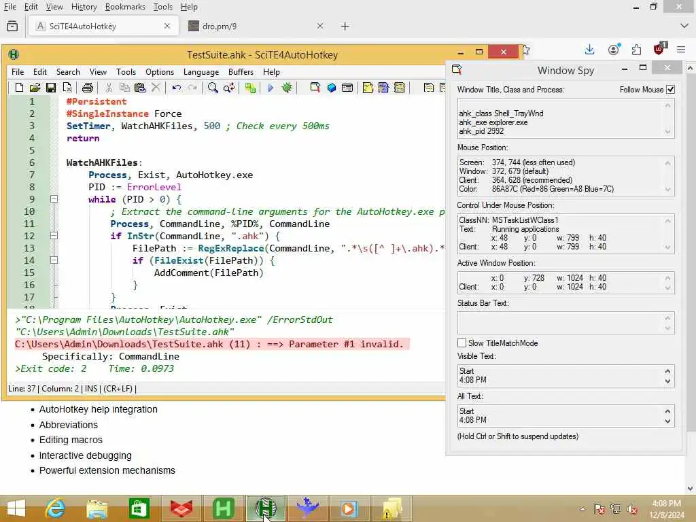This screenshot has height=522, width=696.
Task: Open the Windows Start button
Action: click(x=16, y=508)
